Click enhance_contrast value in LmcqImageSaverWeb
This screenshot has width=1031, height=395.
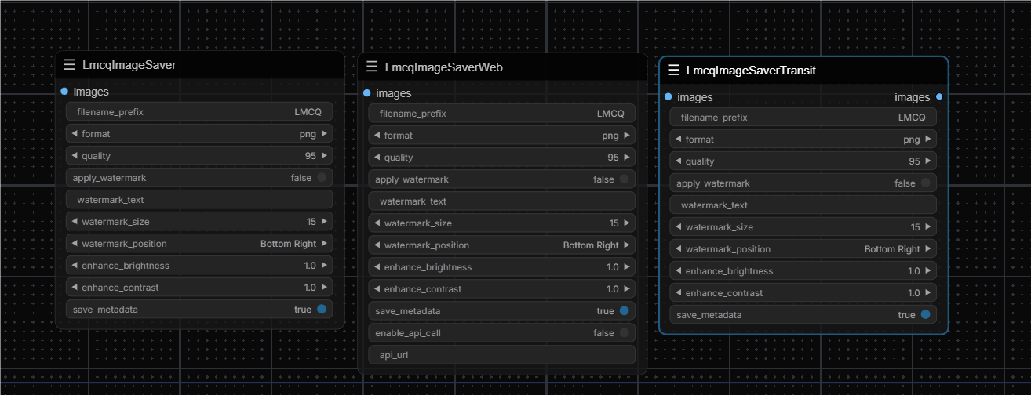pyautogui.click(x=612, y=289)
